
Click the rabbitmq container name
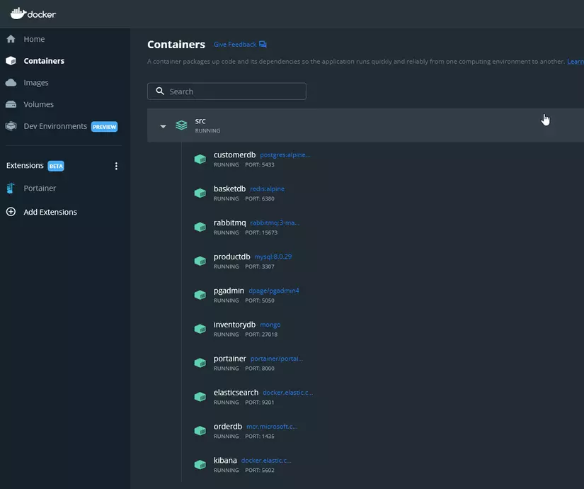click(230, 223)
